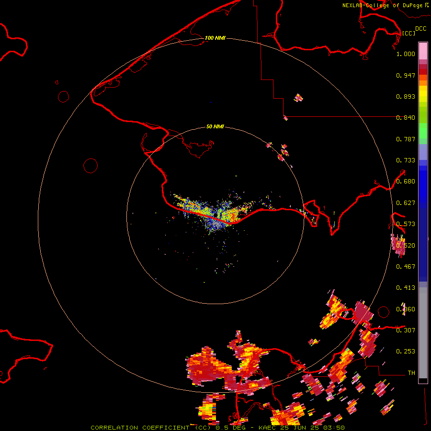Click the Correlation Coefficient caption at the bottom
This screenshot has height=431, width=431.
[x=217, y=428]
